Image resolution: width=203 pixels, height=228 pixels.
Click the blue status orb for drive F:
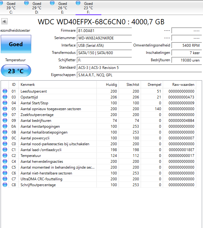pos(78,3)
